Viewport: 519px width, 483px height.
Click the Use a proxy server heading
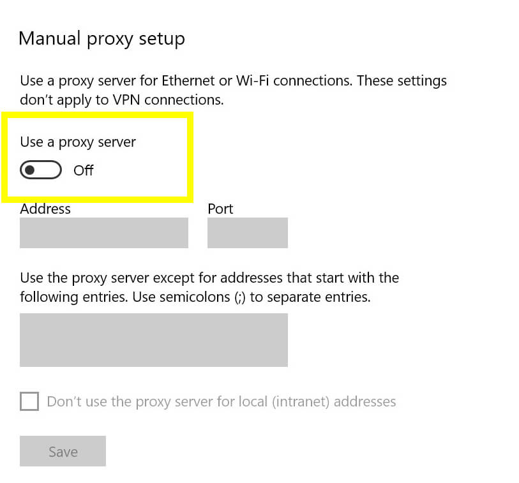coord(77,142)
